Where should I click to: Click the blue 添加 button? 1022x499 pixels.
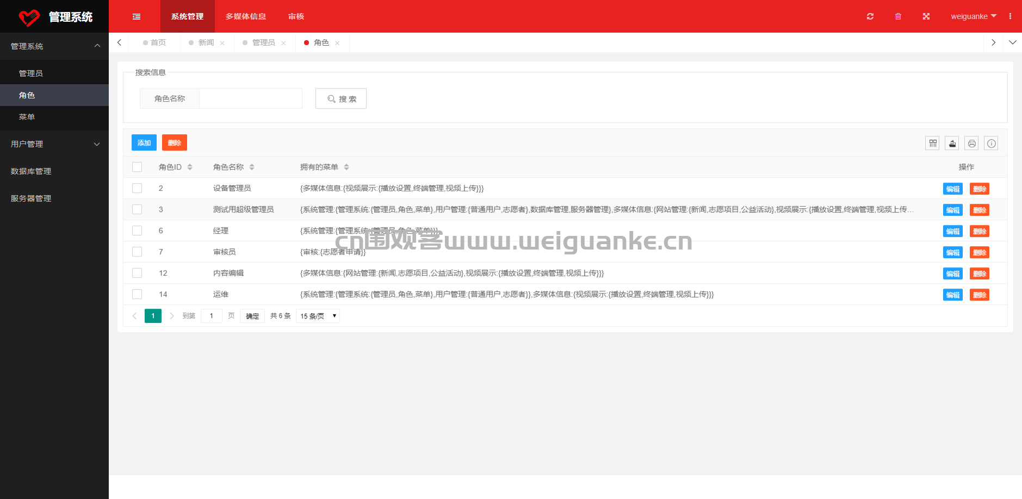click(144, 142)
